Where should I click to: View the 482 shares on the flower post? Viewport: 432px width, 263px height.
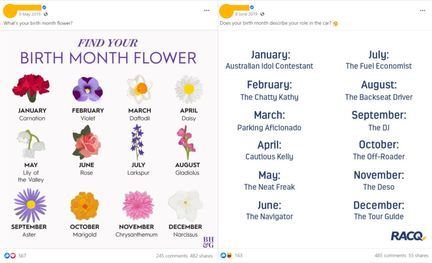coord(201,256)
